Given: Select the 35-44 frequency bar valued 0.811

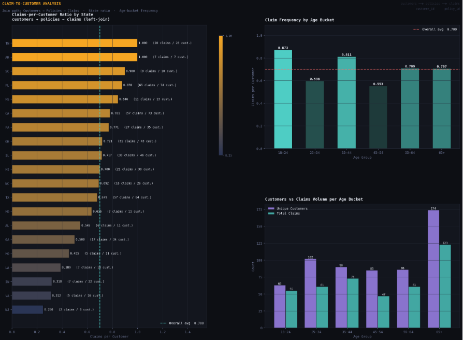Looking at the screenshot, I should [346, 103].
